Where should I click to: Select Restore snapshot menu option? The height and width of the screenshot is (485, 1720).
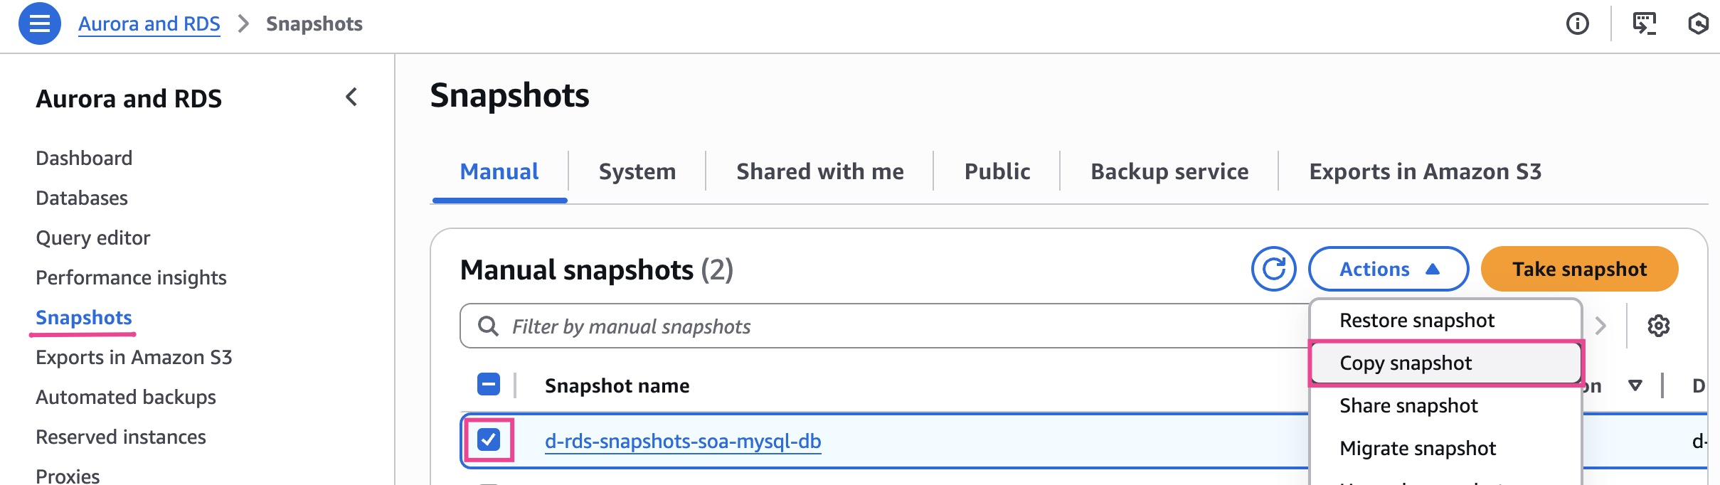1416,320
